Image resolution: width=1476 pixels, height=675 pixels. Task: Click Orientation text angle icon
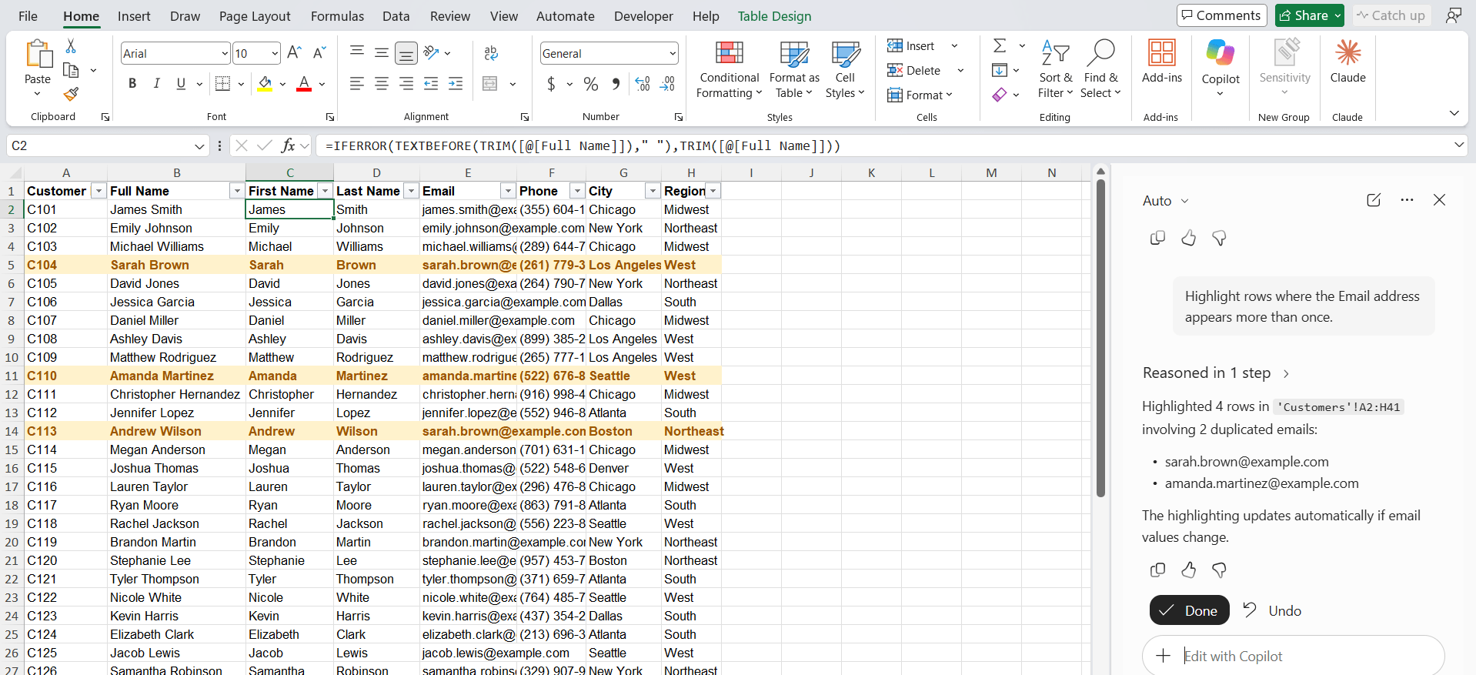431,52
